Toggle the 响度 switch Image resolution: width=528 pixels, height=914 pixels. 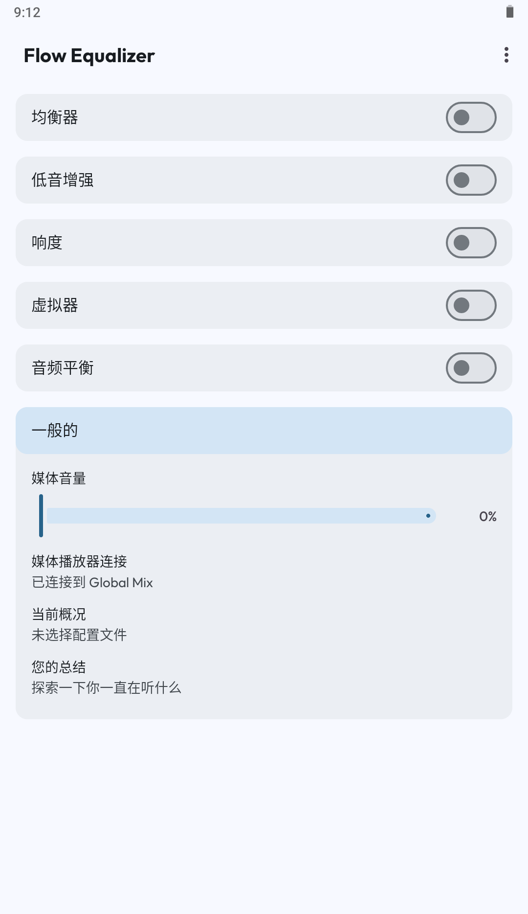pyautogui.click(x=471, y=243)
